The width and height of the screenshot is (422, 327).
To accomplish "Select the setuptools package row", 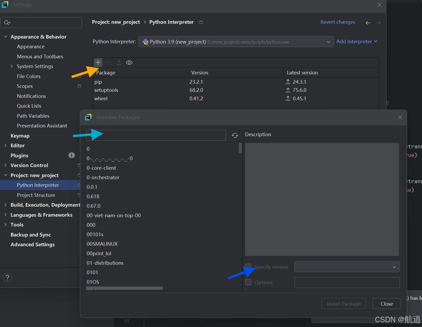I will coord(236,90).
